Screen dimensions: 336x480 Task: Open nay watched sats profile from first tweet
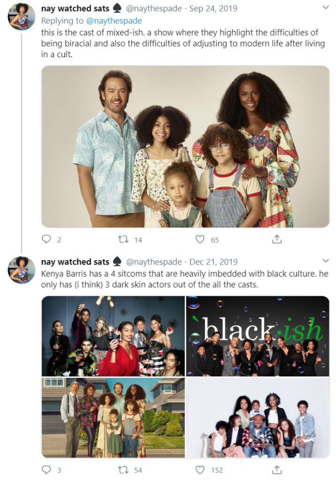(x=75, y=8)
